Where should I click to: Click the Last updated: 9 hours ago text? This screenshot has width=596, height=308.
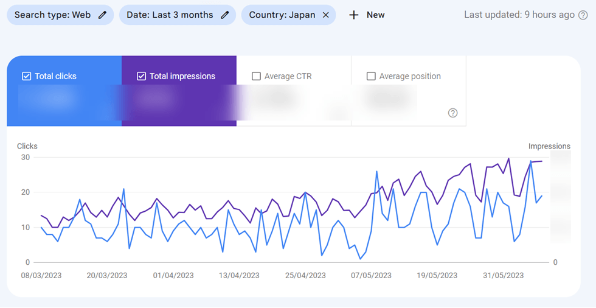[519, 15]
